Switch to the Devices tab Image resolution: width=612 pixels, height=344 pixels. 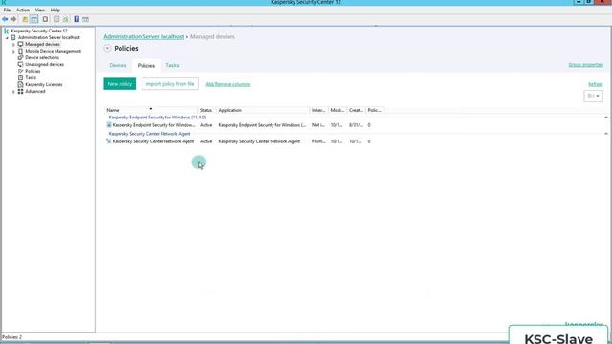pyautogui.click(x=118, y=65)
